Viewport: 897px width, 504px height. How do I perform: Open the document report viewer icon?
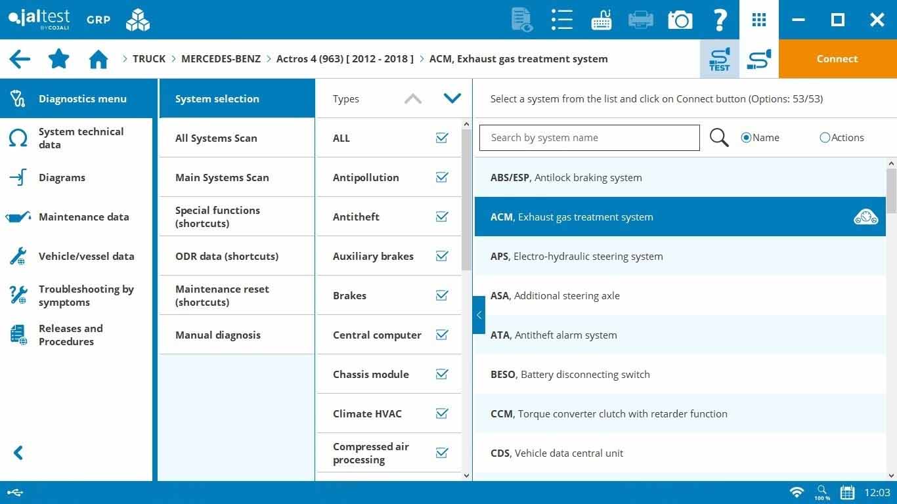(x=522, y=20)
